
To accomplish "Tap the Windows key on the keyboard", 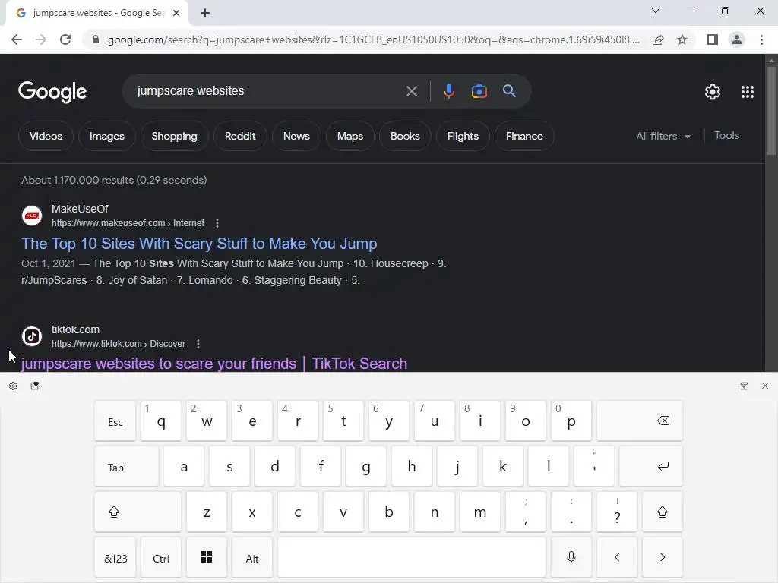I will (x=207, y=558).
